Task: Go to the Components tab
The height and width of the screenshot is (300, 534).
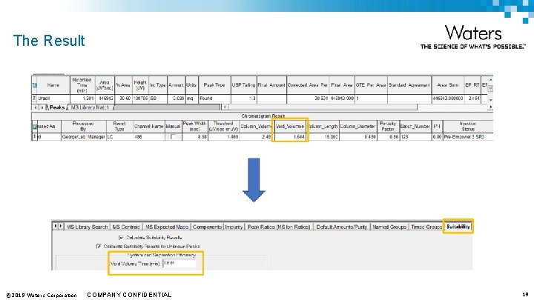Action: (207, 227)
